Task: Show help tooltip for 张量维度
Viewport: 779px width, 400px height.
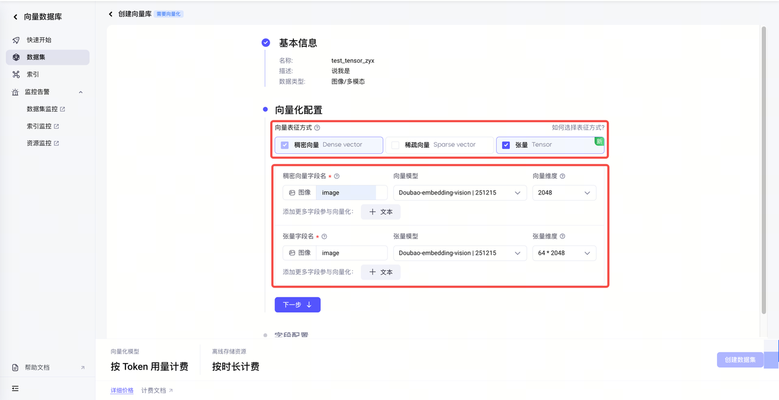Action: coord(562,236)
